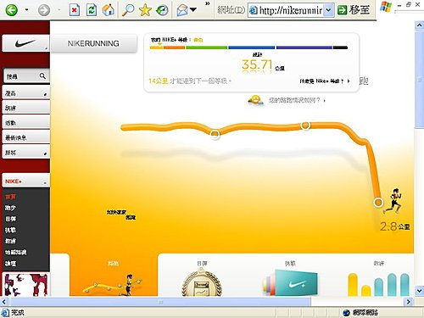
Task: Click the weather sun icon
Action: [x=255, y=100]
